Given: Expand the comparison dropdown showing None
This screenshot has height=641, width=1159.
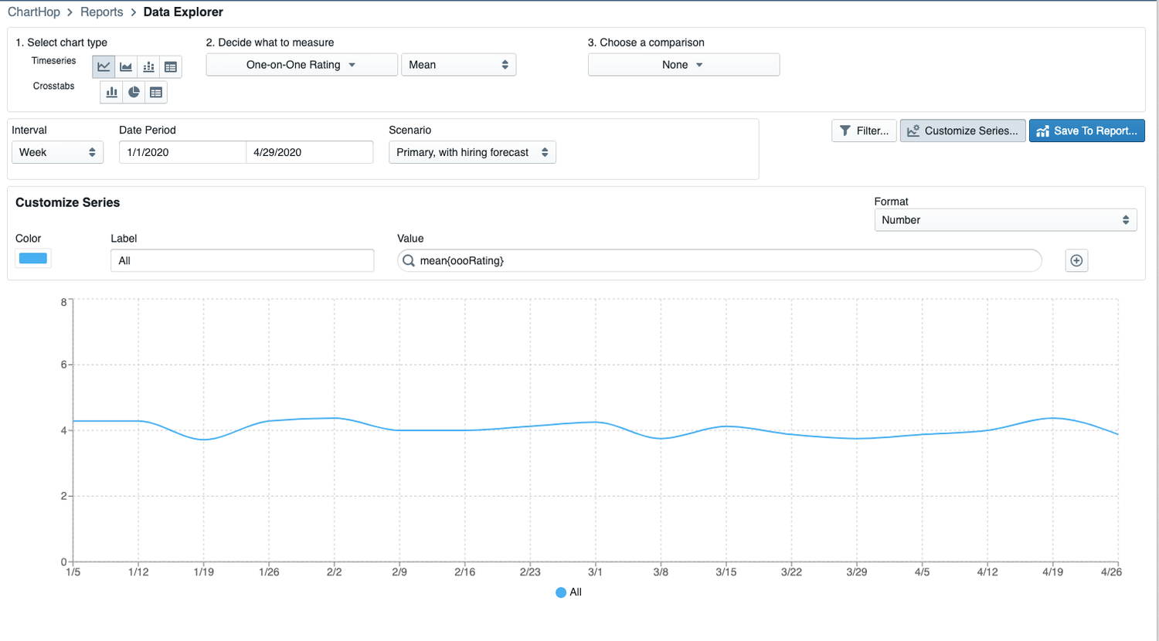Looking at the screenshot, I should (x=683, y=64).
